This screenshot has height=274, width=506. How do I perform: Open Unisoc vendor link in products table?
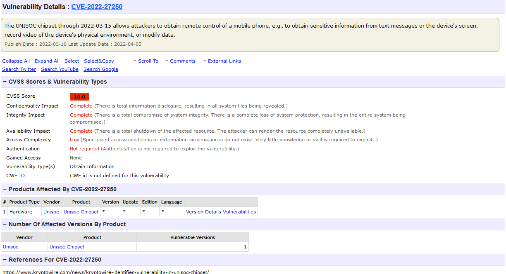pyautogui.click(x=51, y=212)
